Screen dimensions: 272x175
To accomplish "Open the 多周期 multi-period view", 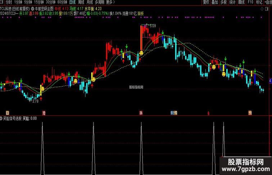I will (99, 2).
